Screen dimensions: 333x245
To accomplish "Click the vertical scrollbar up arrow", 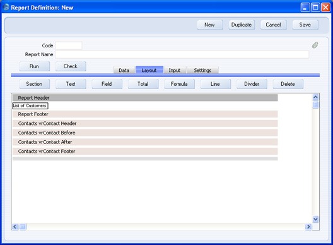I will pos(315,97).
